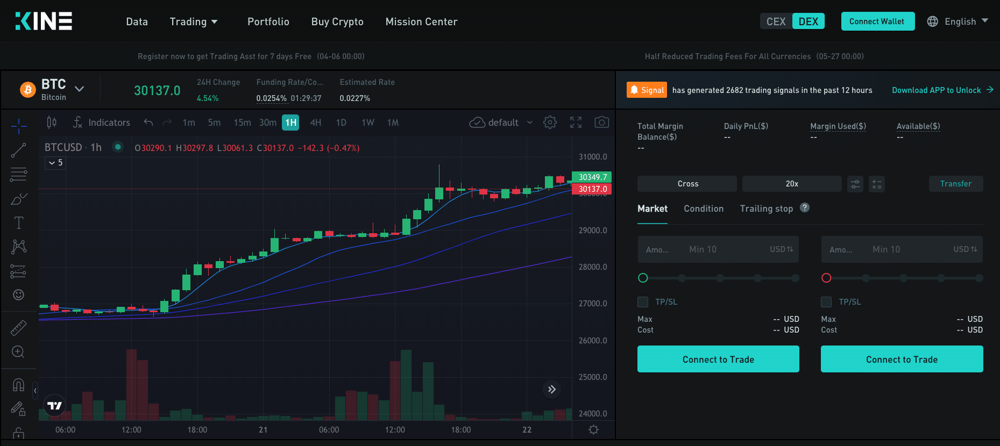Click the globe language icon
This screenshot has width=1000, height=446.
933,21
